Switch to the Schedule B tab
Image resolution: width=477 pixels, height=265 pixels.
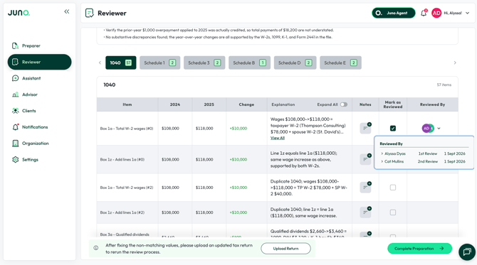[x=249, y=63]
